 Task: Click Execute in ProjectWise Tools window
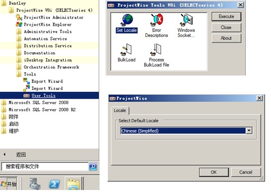coord(226,16)
